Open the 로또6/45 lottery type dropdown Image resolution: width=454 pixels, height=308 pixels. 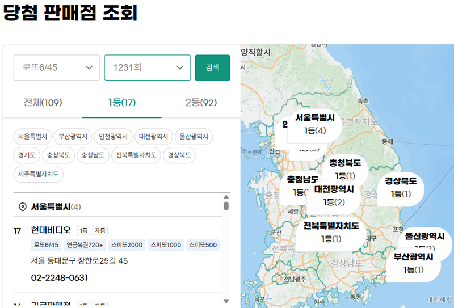tap(57, 67)
